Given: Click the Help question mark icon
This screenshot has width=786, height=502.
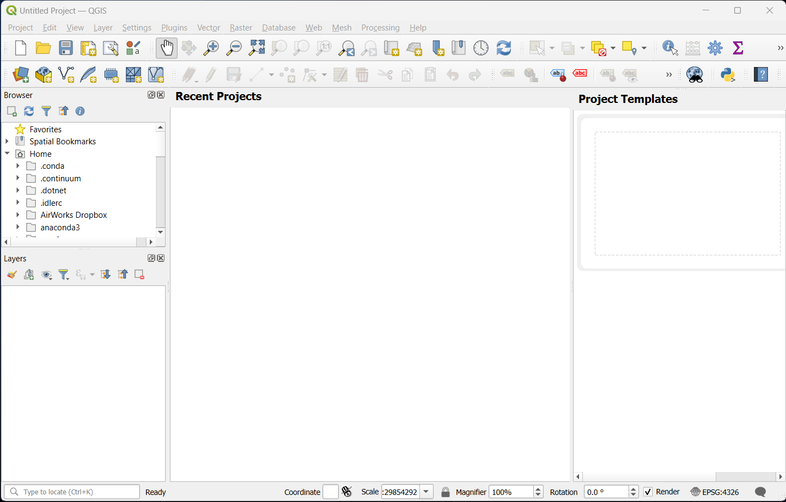Looking at the screenshot, I should pyautogui.click(x=761, y=75).
